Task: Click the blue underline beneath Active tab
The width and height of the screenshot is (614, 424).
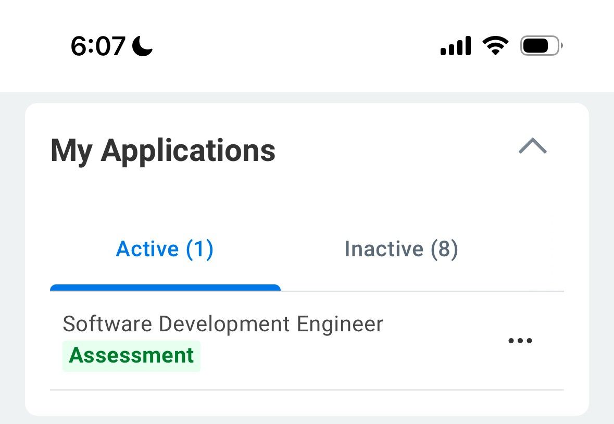Action: pos(165,288)
